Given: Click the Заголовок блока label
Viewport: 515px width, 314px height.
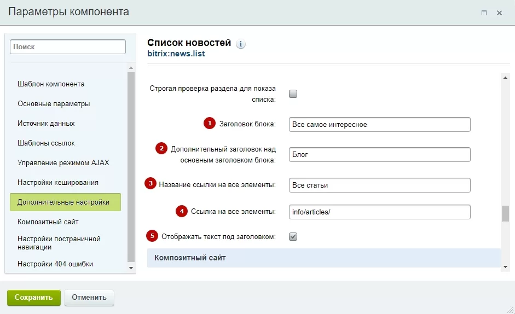Looking at the screenshot, I should pyautogui.click(x=247, y=124).
